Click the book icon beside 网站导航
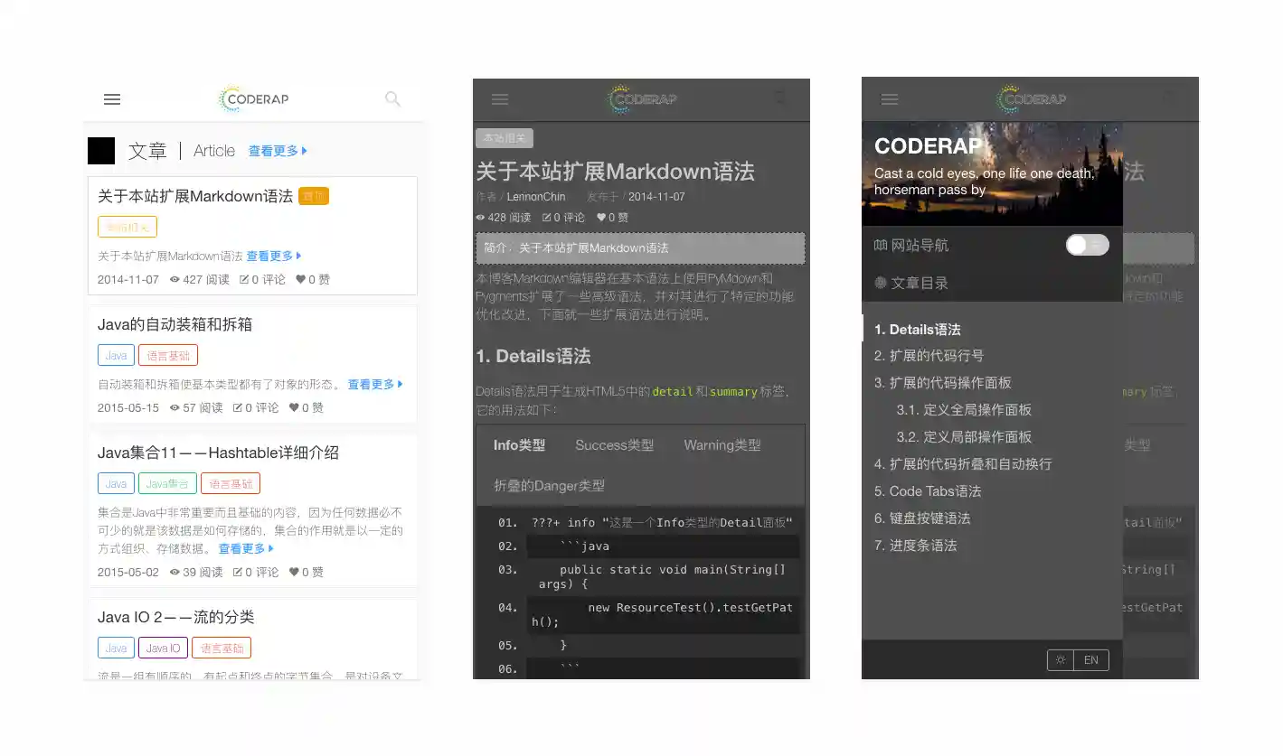Image resolution: width=1283 pixels, height=756 pixels. tap(881, 246)
